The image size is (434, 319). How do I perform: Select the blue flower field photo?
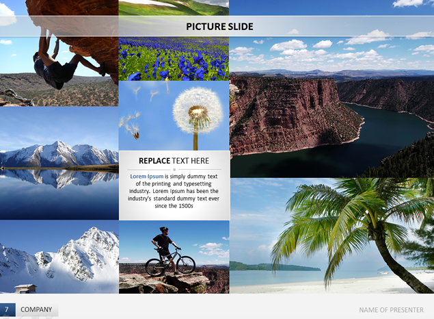point(174,59)
